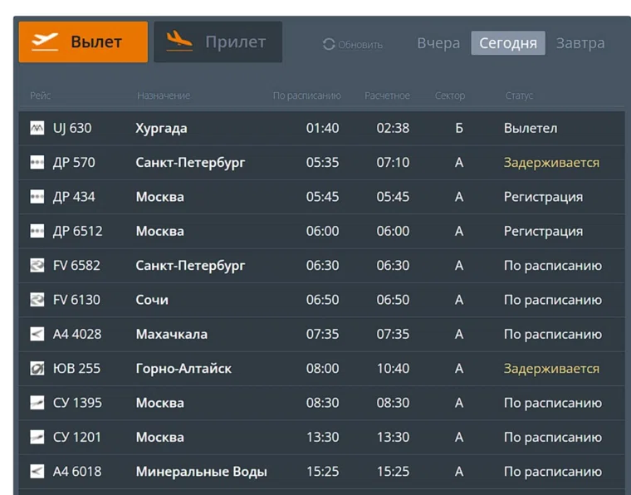Click the airline logo beside ЮВ 255
The image size is (631, 495).
coord(37,369)
